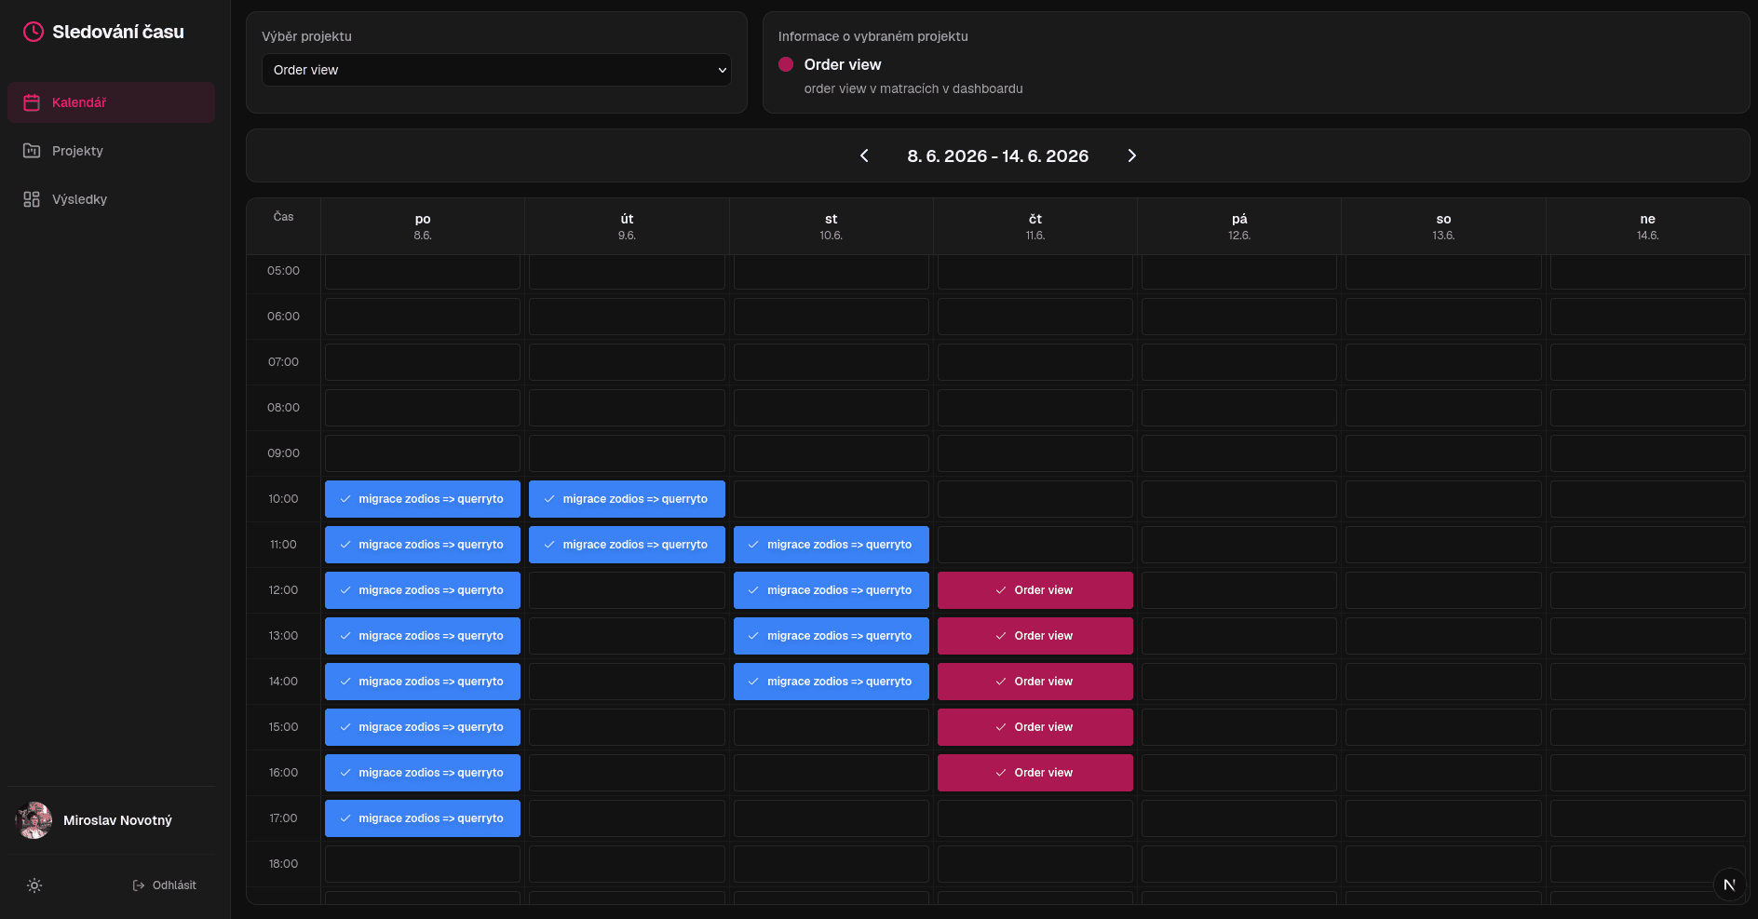This screenshot has height=919, width=1758.
Task: Open the Order view project dropdown
Action: pos(496,70)
